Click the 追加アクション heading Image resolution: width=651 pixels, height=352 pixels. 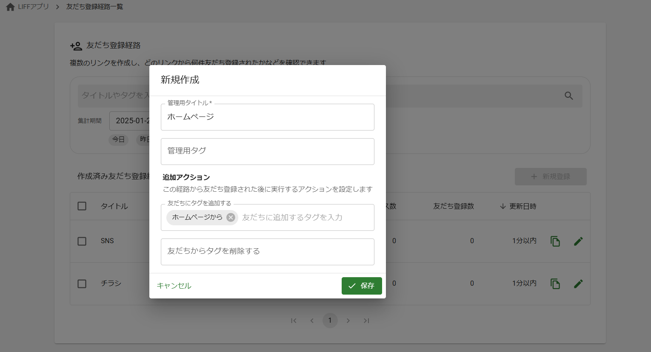[186, 177]
